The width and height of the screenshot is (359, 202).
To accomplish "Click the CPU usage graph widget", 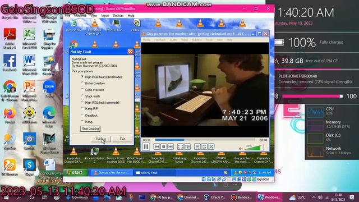I will click(315, 112).
